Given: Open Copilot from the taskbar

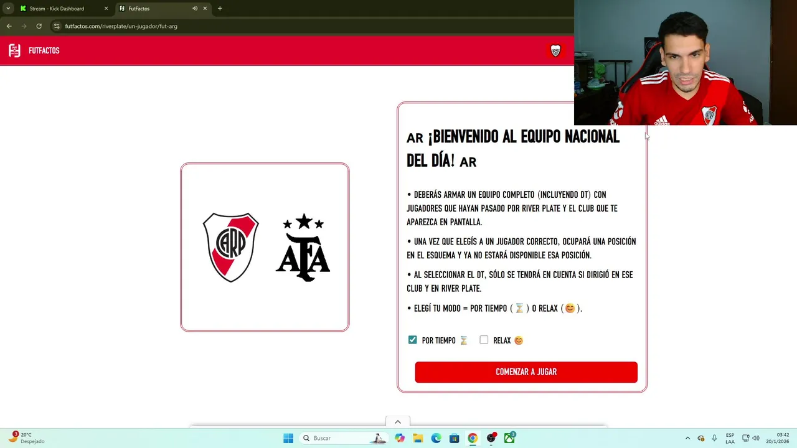Looking at the screenshot, I should click(400, 438).
